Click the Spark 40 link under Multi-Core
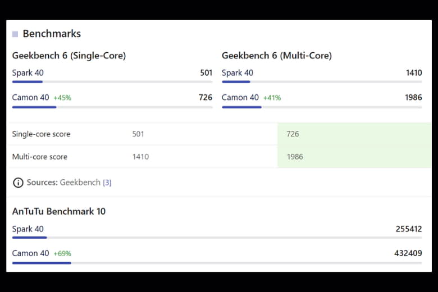Image resolution: width=438 pixels, height=292 pixels. 238,73
